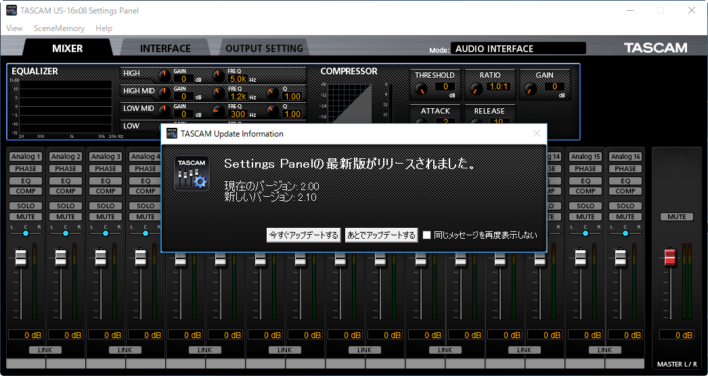Open the View menu

[x=14, y=28]
